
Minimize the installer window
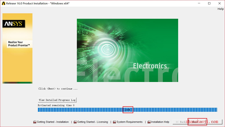point(199,3)
